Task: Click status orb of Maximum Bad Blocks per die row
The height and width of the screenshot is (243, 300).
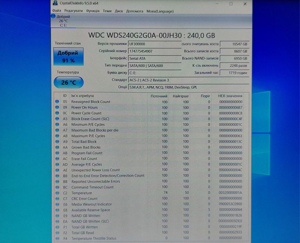Action: tap(57, 130)
